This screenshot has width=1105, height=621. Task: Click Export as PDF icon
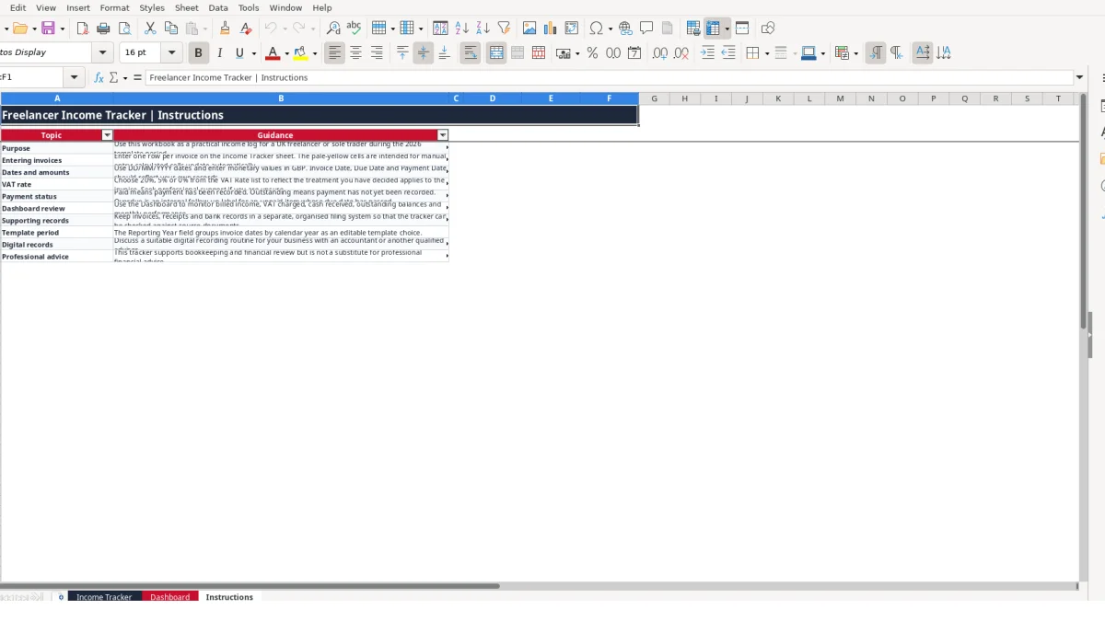coord(83,29)
